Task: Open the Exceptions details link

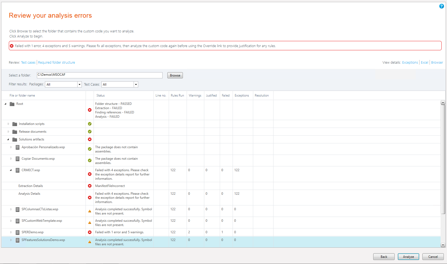Action: tap(410, 63)
